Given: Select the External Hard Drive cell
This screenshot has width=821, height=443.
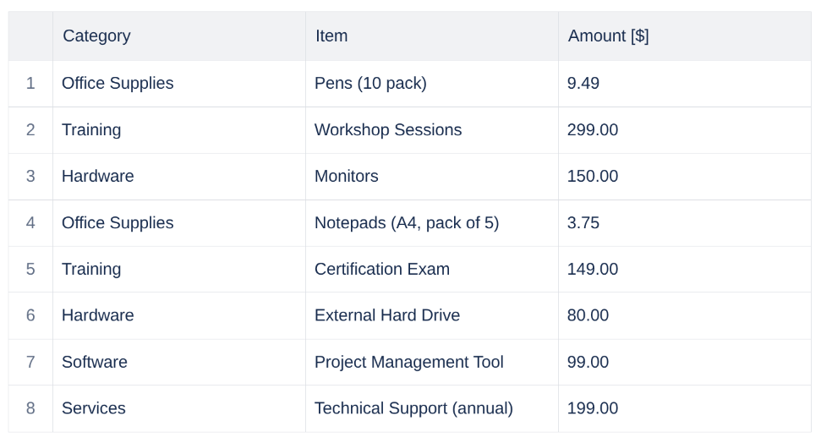Looking at the screenshot, I should 387,315.
